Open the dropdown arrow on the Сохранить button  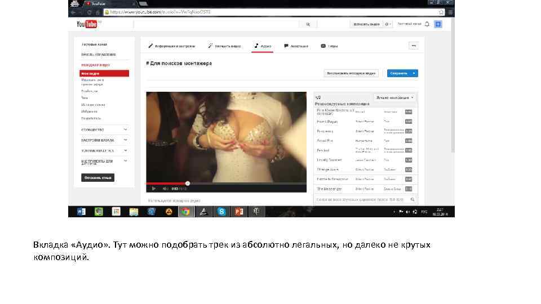(x=414, y=73)
